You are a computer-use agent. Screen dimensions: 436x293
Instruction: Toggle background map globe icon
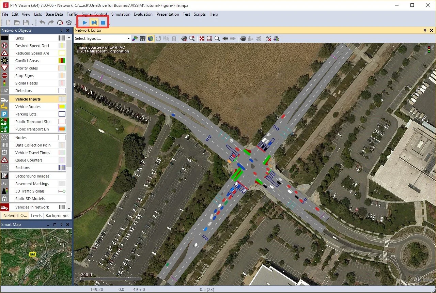[151, 38]
